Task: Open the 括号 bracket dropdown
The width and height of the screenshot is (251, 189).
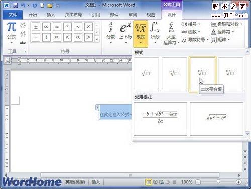Action: pyautogui.click(x=191, y=24)
